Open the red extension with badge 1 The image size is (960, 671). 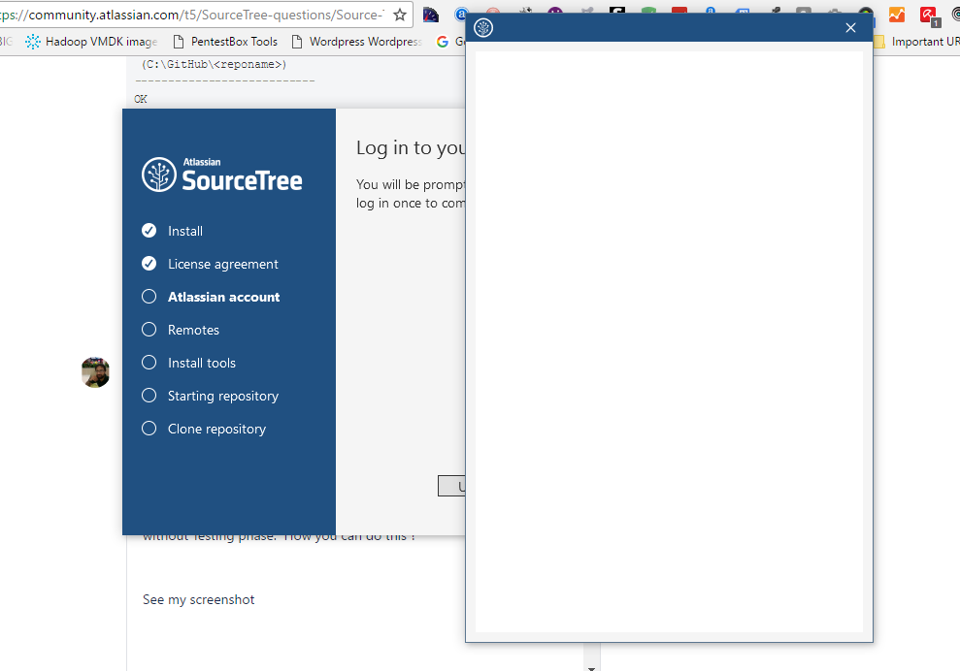(929, 16)
